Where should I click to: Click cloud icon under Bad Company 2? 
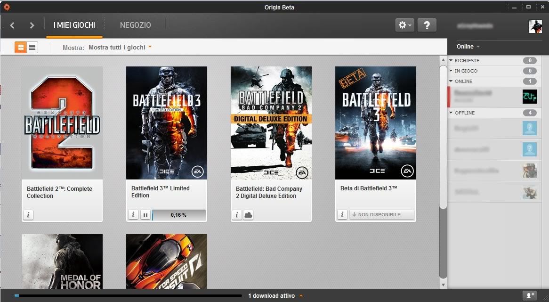pos(248,215)
